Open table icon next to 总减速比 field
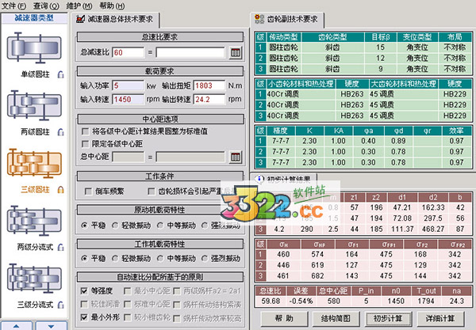Viewport: 476px width, 330px height. (x=236, y=53)
